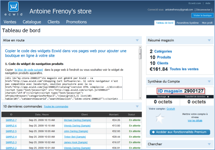Open order SAMPLE-5

pyautogui.click(x=11, y=131)
